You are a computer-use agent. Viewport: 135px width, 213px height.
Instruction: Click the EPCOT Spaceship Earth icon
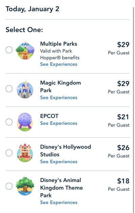click(x=25, y=122)
